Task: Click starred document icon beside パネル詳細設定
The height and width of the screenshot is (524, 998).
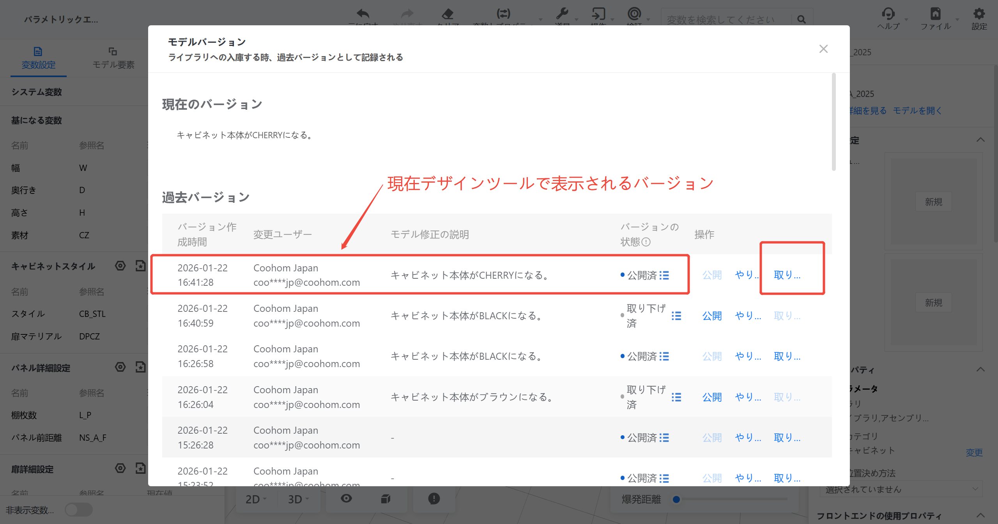Action: pyautogui.click(x=140, y=367)
